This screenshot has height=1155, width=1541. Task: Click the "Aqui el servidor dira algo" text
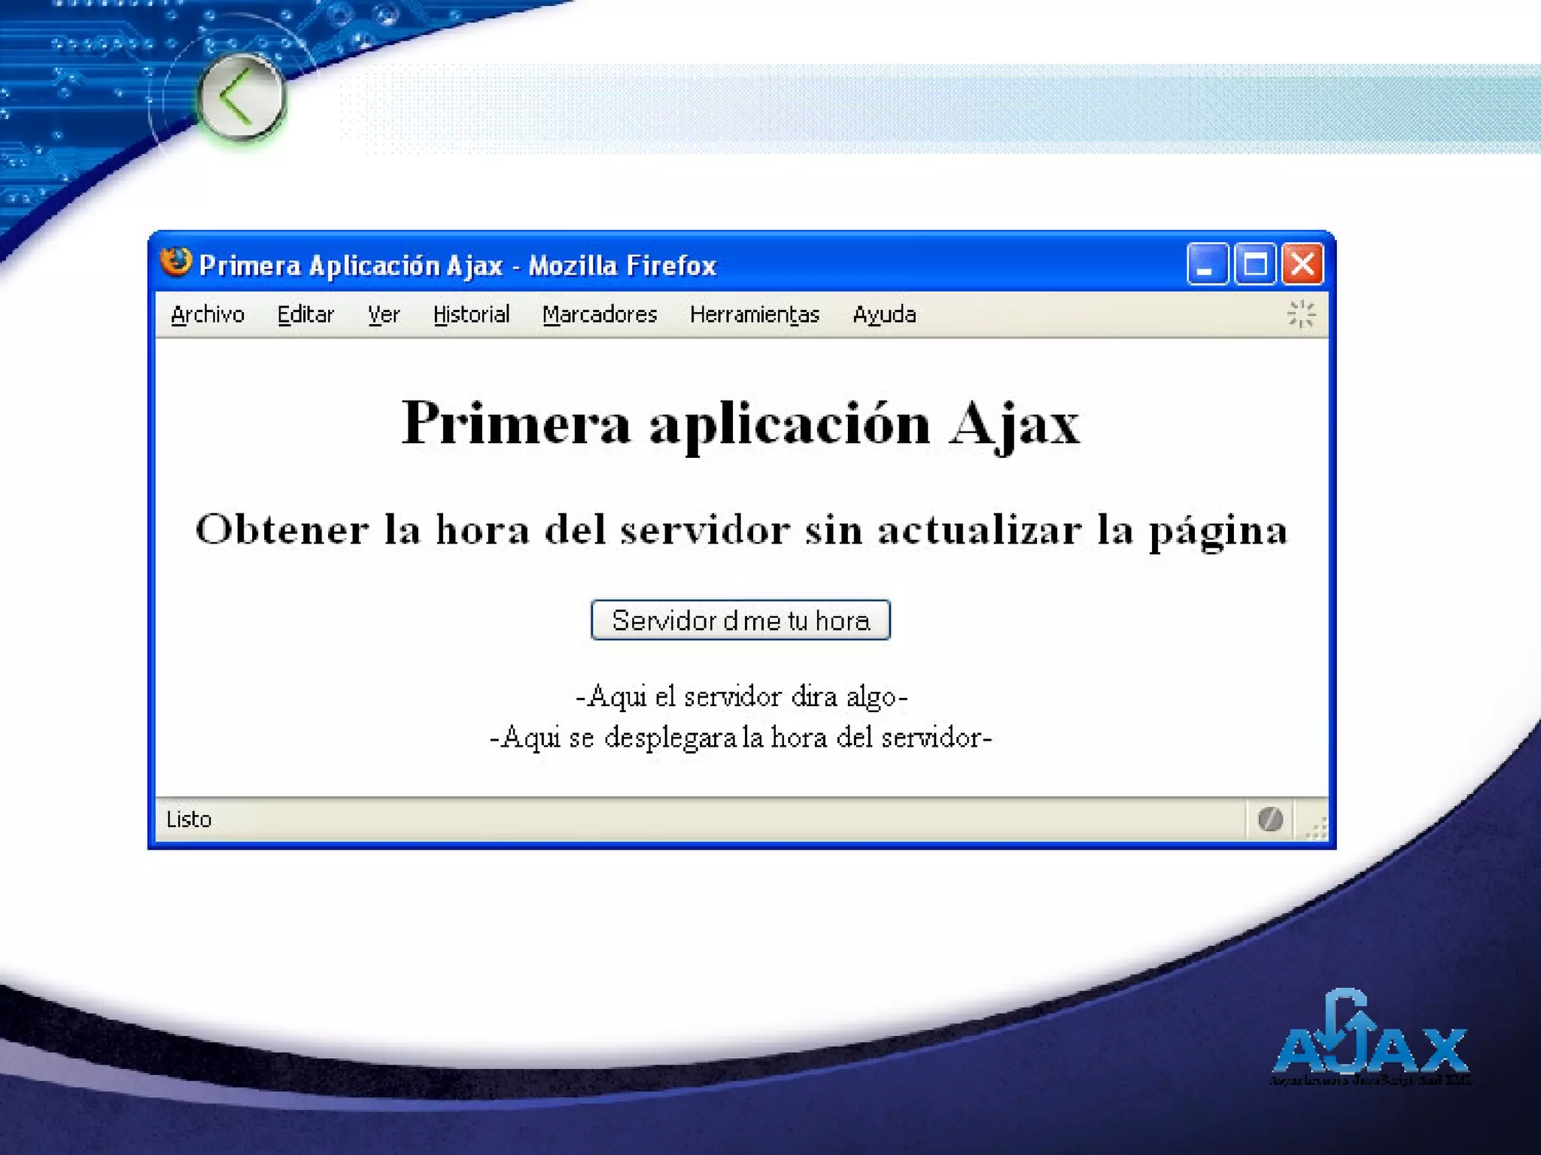(742, 696)
